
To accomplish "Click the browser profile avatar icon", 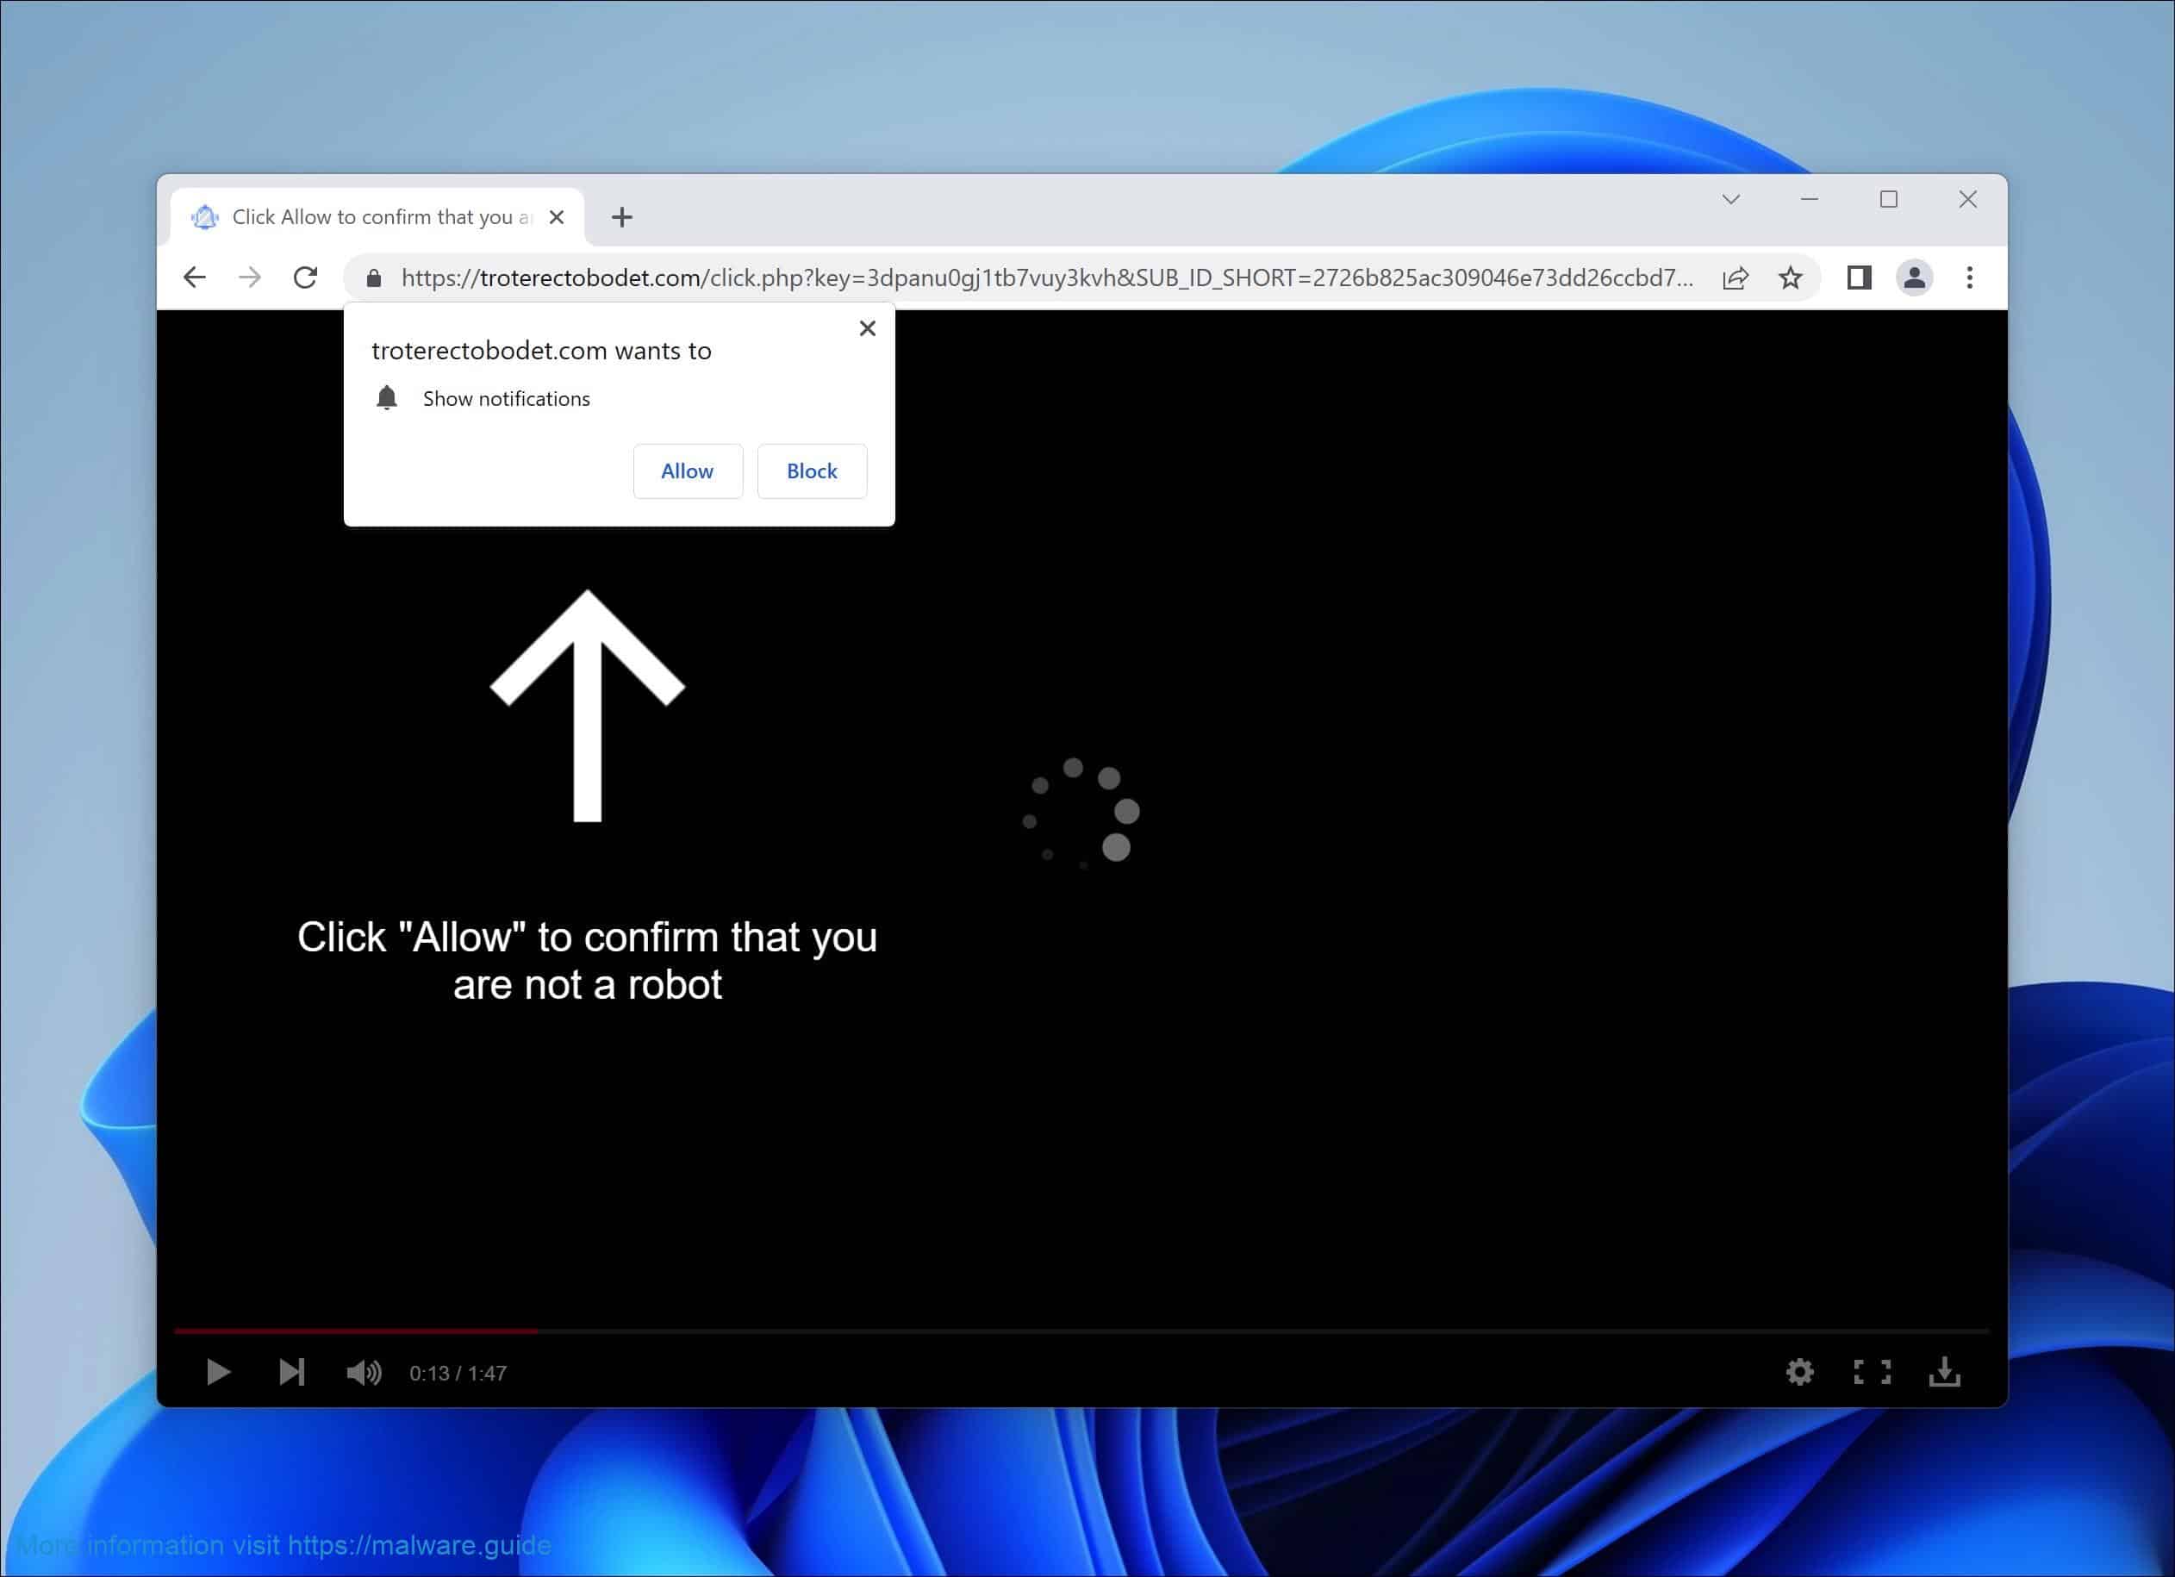I will click(1915, 278).
